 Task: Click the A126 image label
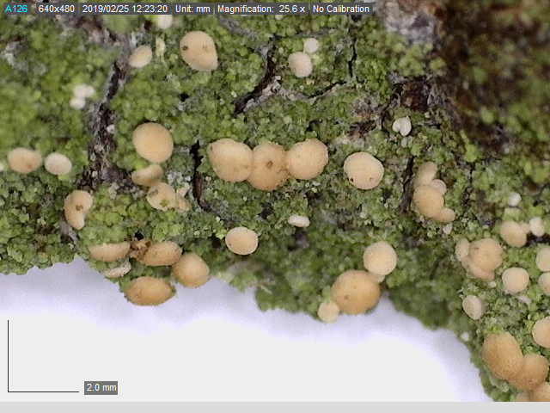click(x=16, y=9)
